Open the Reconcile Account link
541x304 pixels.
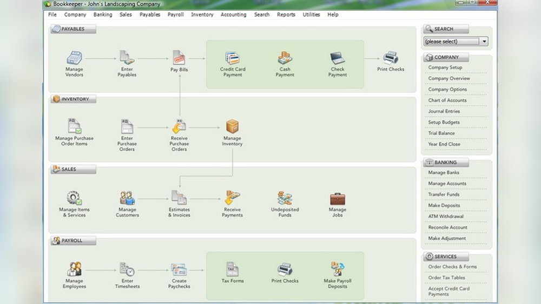(447, 227)
